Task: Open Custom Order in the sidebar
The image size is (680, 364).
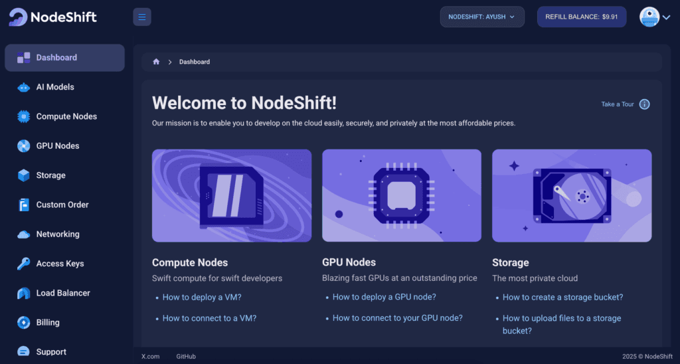Action: pyautogui.click(x=62, y=205)
